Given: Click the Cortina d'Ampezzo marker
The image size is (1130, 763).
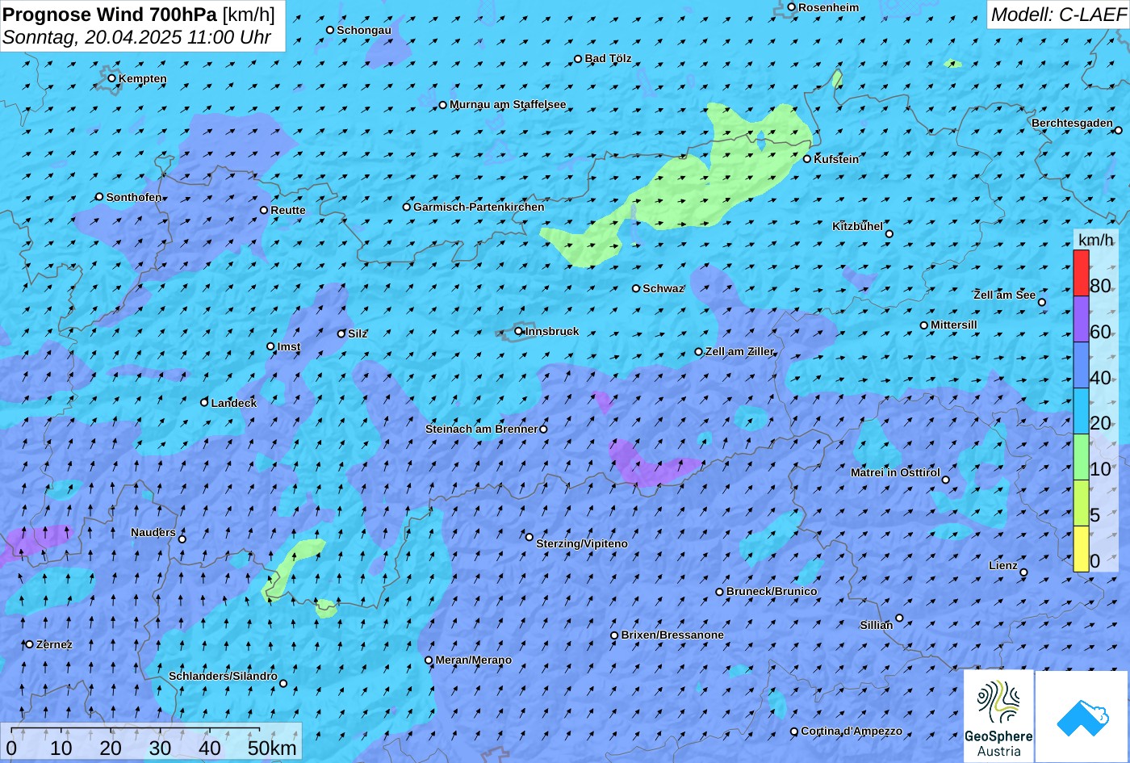Looking at the screenshot, I should click(793, 732).
